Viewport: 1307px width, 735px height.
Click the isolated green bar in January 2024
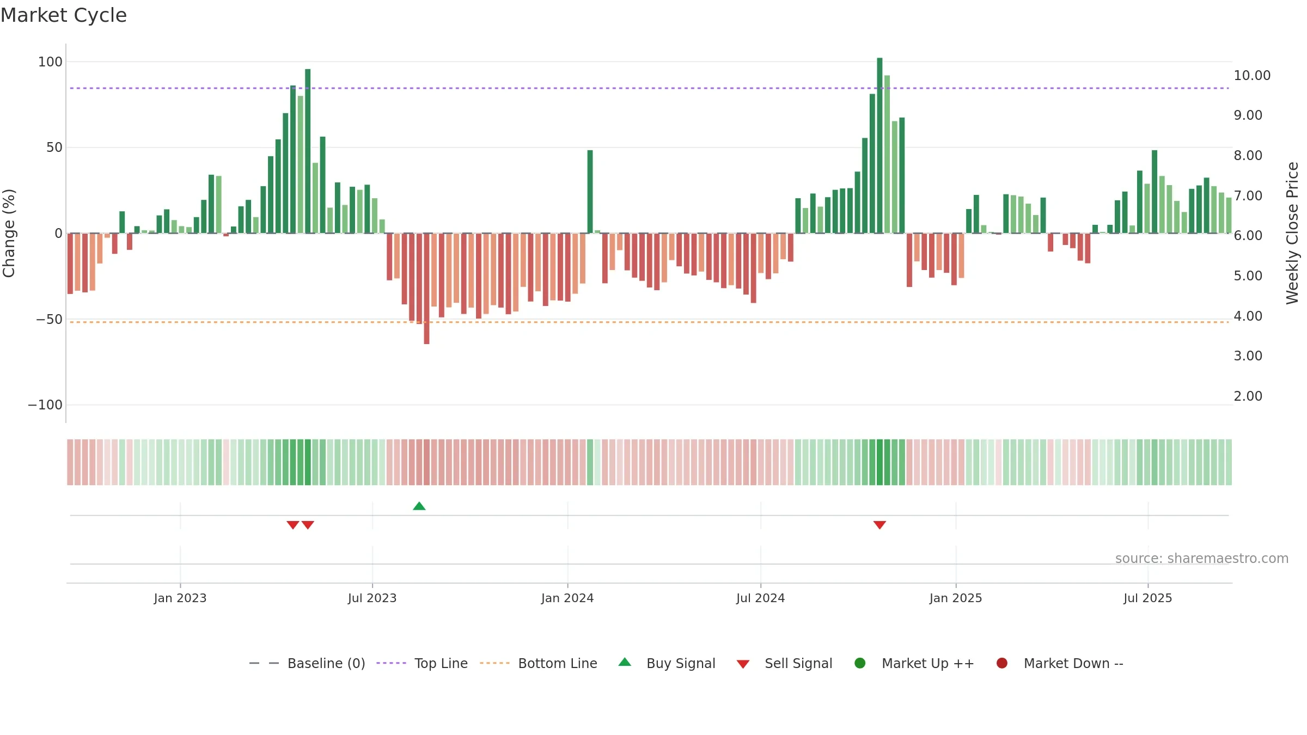(590, 192)
